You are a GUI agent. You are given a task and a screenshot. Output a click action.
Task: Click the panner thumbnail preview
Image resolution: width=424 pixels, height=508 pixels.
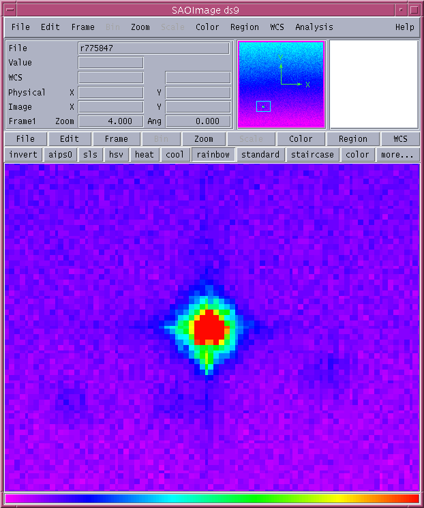pyautogui.click(x=281, y=85)
